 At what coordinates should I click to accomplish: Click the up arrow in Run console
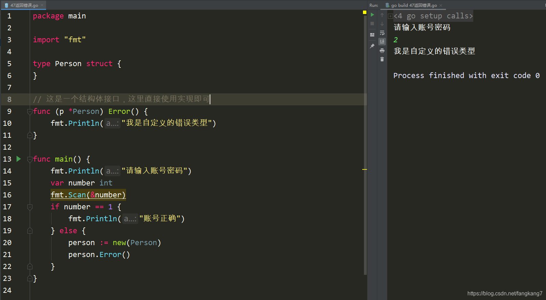click(382, 15)
